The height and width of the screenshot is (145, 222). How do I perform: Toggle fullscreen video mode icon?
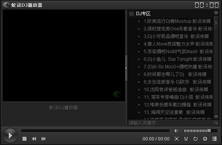[176, 139]
